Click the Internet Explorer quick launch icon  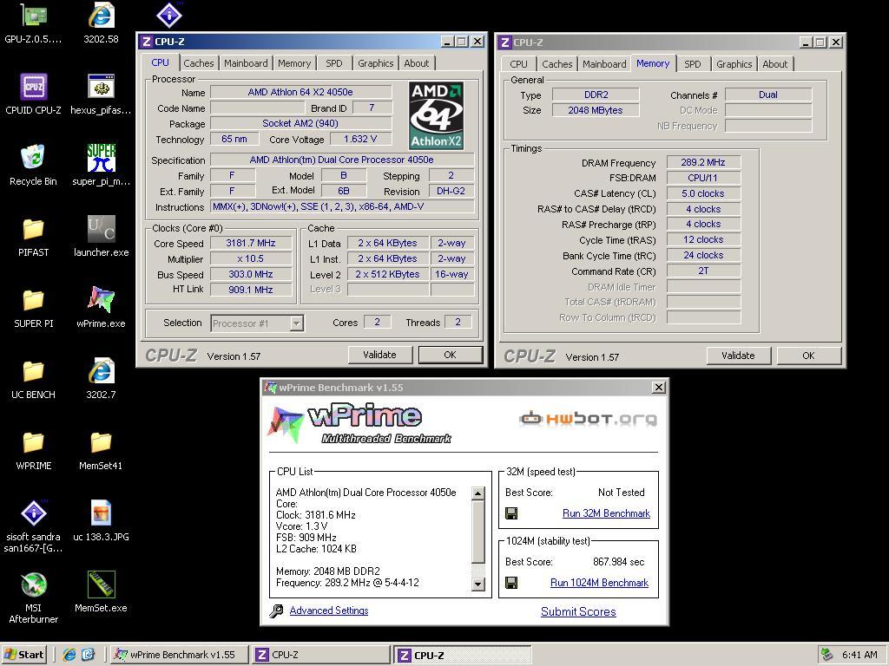(69, 655)
